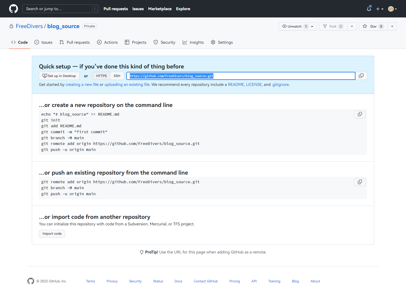Open the plus create-new dropdown
Viewport: 406px width, 298px height.
coord(380,9)
